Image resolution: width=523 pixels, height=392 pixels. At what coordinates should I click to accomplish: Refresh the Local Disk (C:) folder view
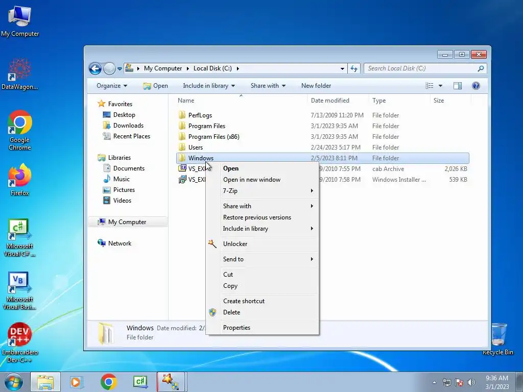click(x=354, y=69)
